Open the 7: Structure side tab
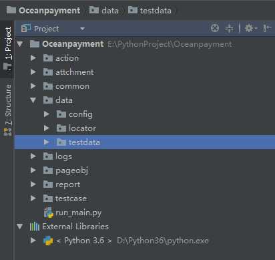 tap(7, 110)
